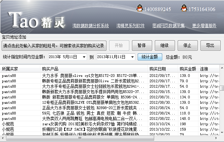
Task: Expand the start date dropdown 2013年5月11日
Action: pyautogui.click(x=84, y=57)
